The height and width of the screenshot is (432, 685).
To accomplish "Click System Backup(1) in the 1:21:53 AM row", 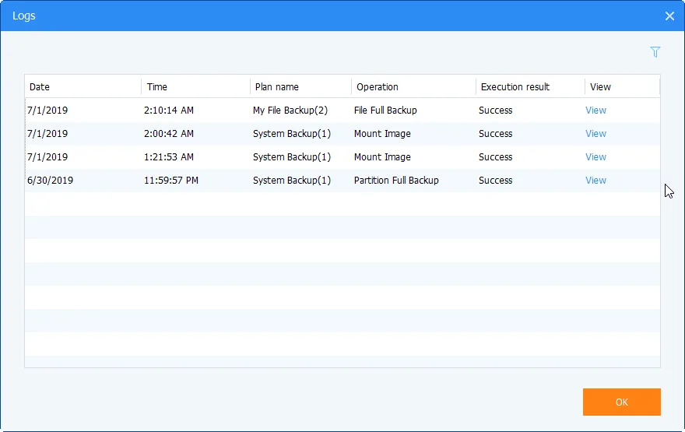I will pyautogui.click(x=292, y=156).
